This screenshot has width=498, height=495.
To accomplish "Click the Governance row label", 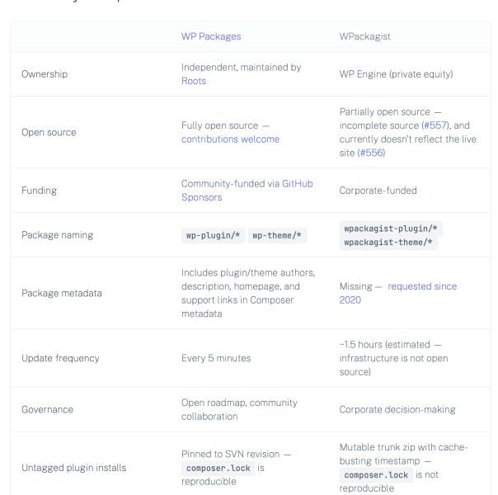I will pos(47,409).
